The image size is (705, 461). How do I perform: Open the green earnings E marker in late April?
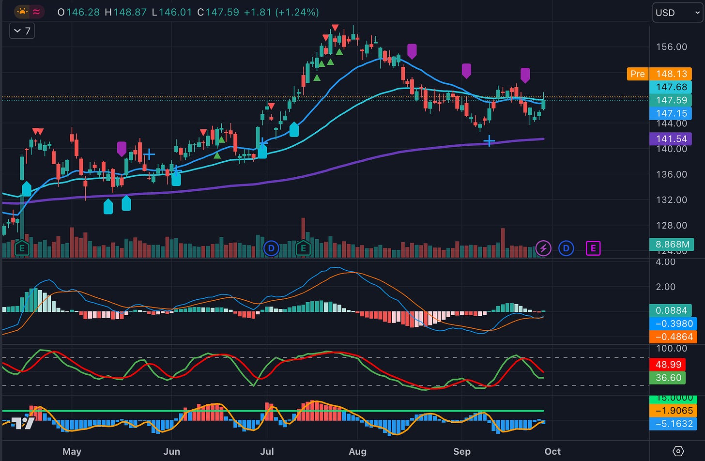(x=21, y=249)
